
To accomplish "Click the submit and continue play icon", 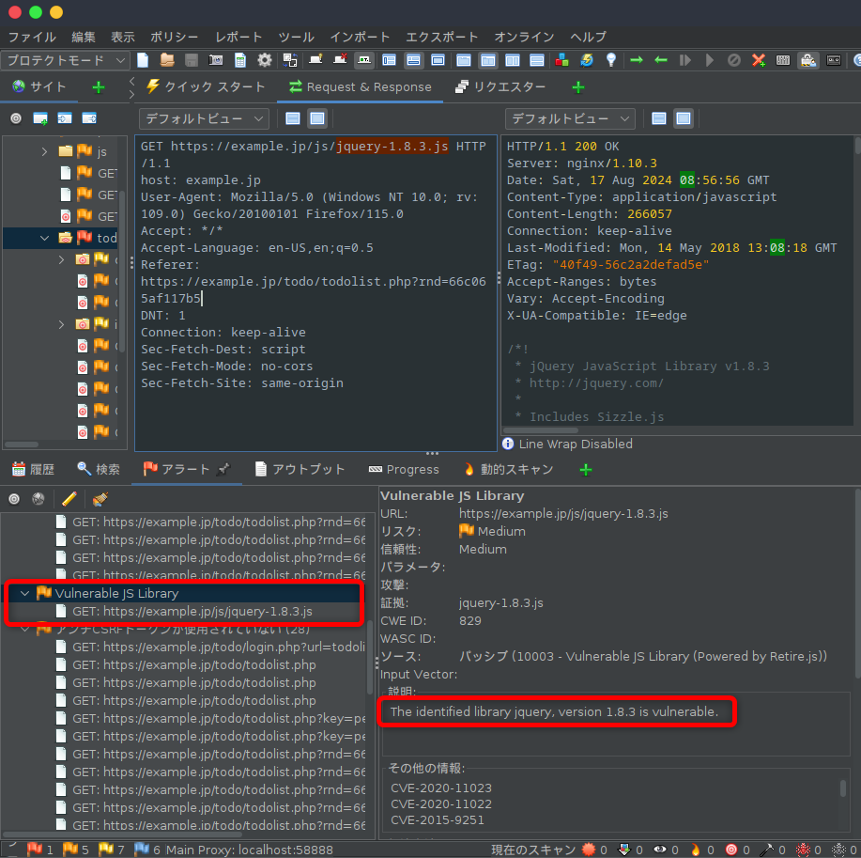I will 710,60.
